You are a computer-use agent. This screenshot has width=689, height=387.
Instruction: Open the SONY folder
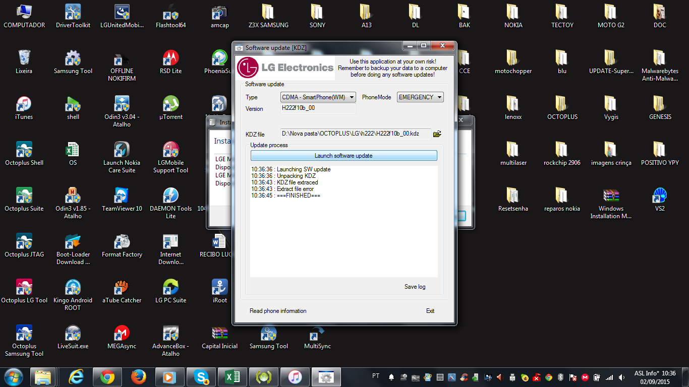[317, 16]
